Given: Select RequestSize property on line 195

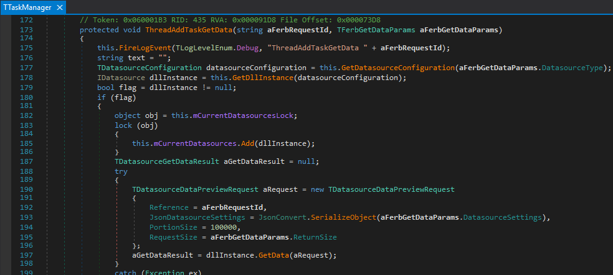Looking at the screenshot, I should pyautogui.click(x=174, y=237).
